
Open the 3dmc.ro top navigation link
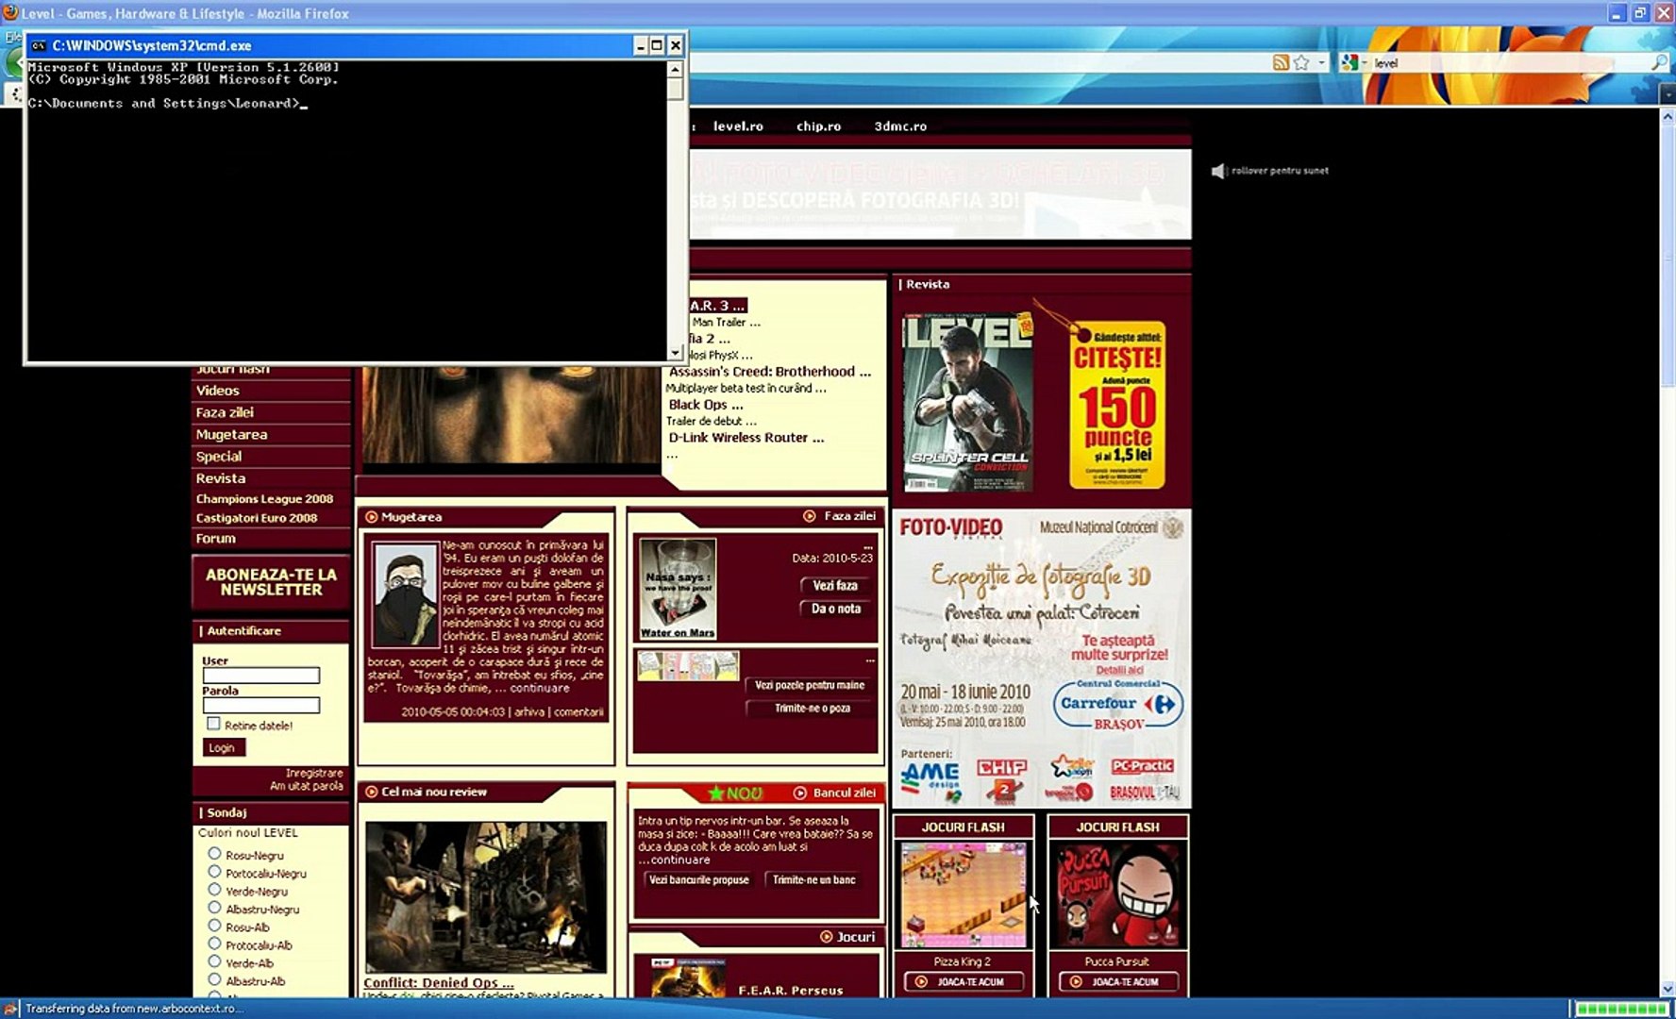point(900,126)
